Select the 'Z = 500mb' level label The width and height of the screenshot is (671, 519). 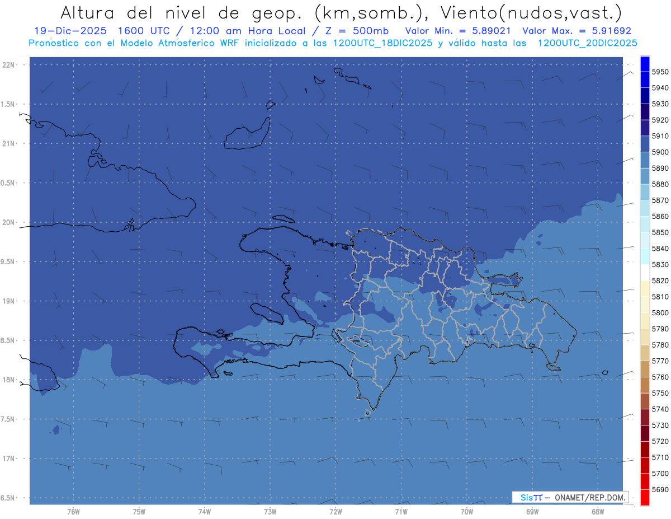357,31
